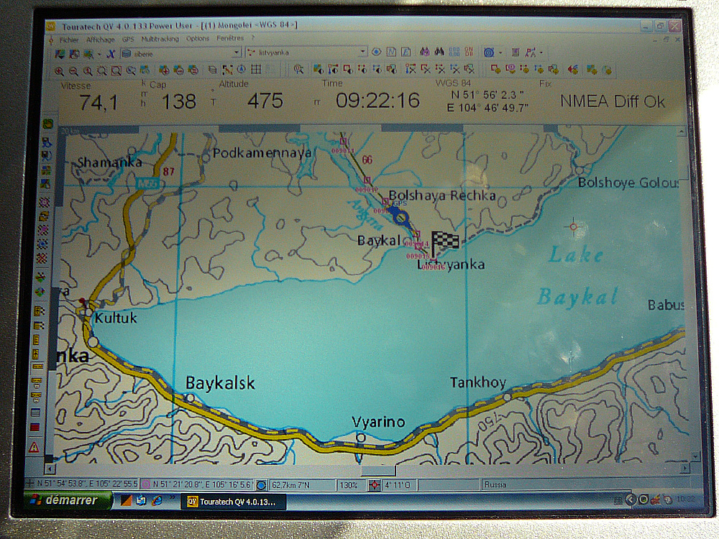The image size is (719, 539).
Task: Click the speed value 74,1
Action: point(99,103)
